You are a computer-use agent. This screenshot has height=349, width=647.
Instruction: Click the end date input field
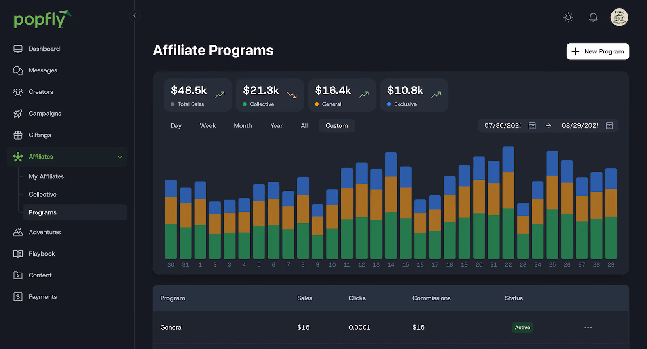coord(579,125)
